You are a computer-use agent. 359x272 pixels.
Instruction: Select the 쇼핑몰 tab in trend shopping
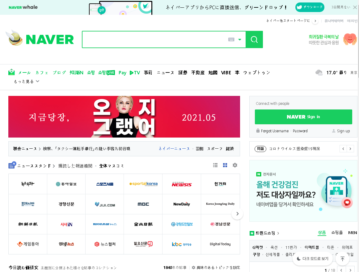click(337, 233)
